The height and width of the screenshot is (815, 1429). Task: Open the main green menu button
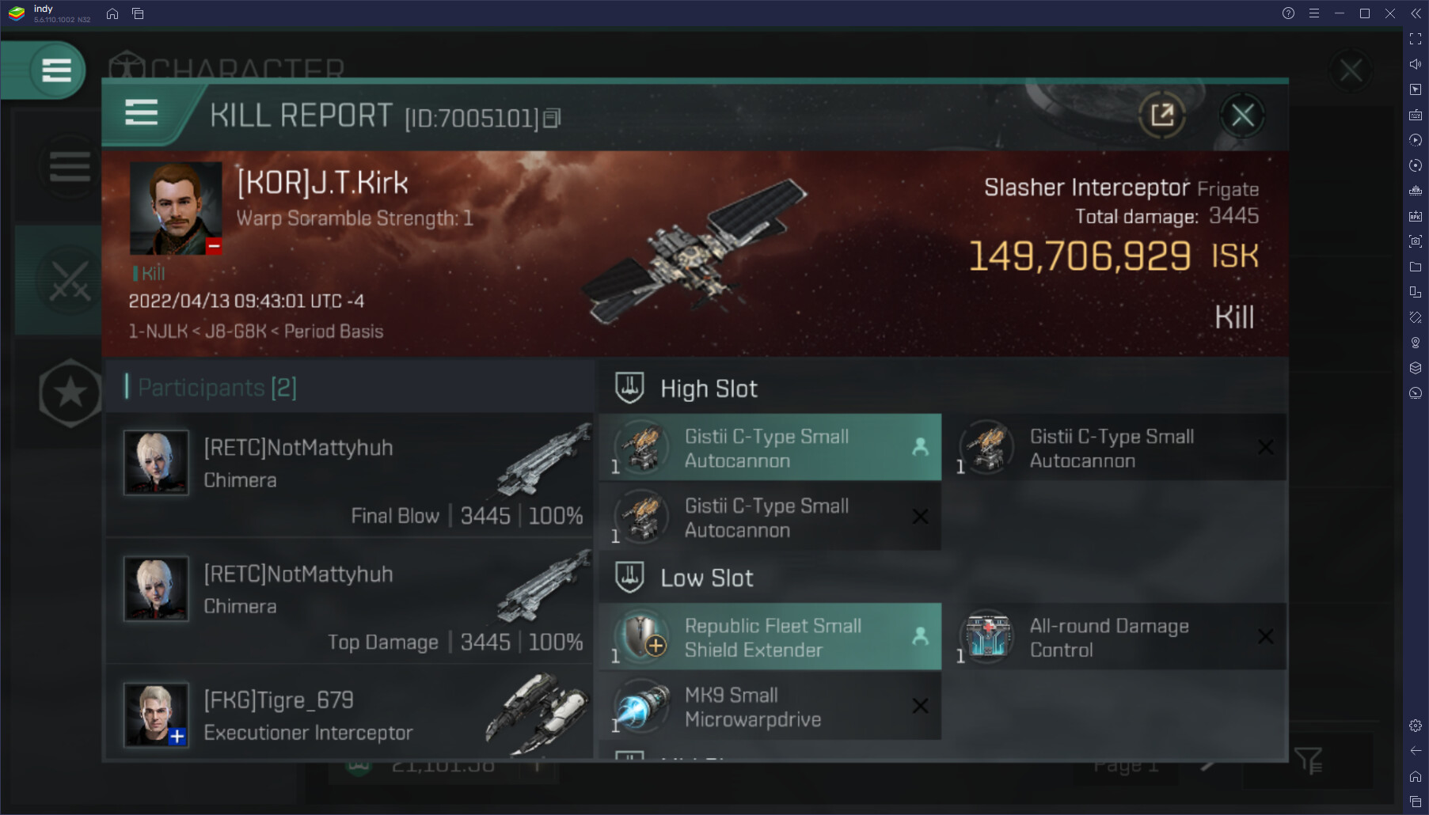tap(56, 70)
